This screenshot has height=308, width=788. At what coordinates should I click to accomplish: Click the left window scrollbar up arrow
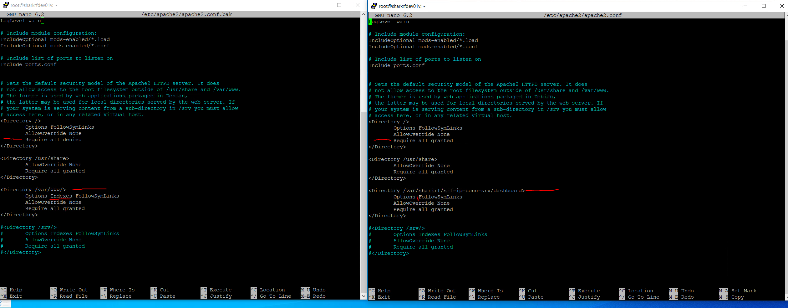coord(363,14)
